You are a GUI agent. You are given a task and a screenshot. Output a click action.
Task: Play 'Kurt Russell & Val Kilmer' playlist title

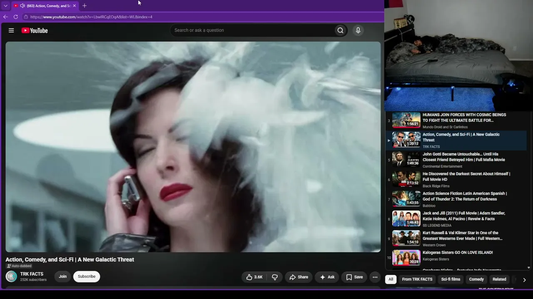(463, 236)
